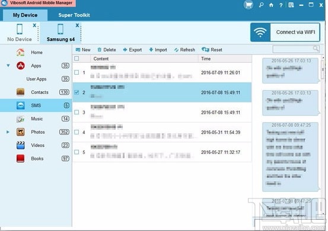Open the shopping cart purchase icon
The height and width of the screenshot is (231, 328).
click(249, 5)
